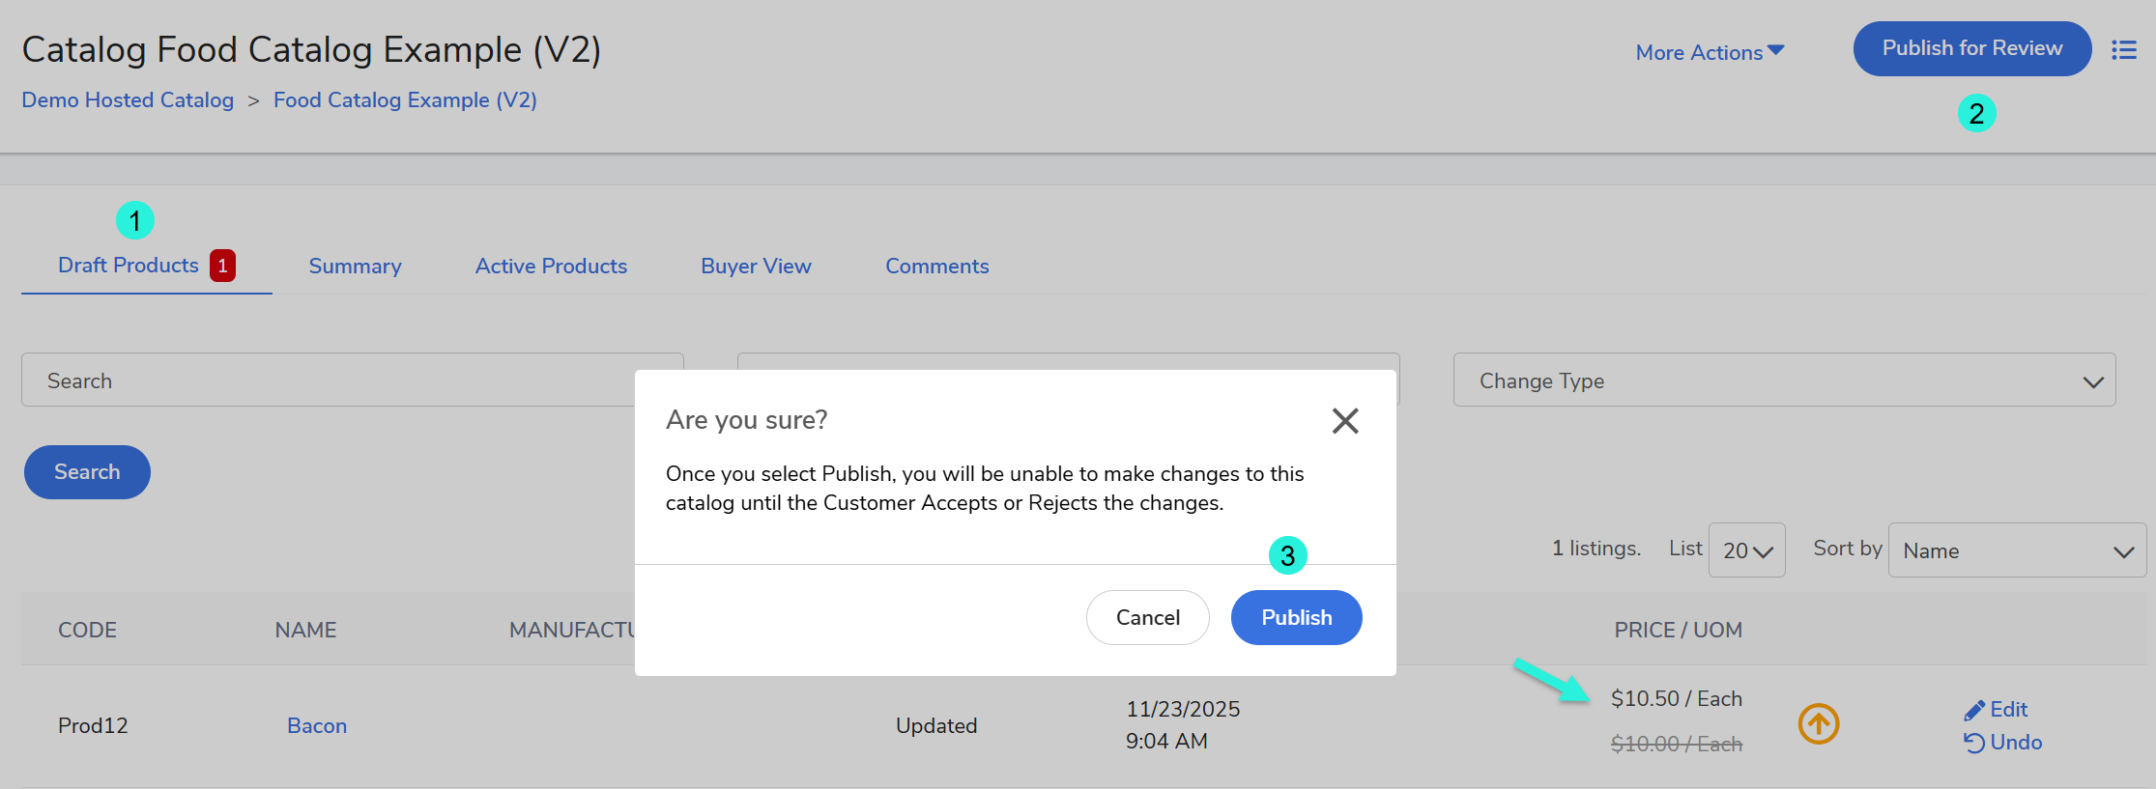Click the orange price increase arrow icon

point(1818,724)
